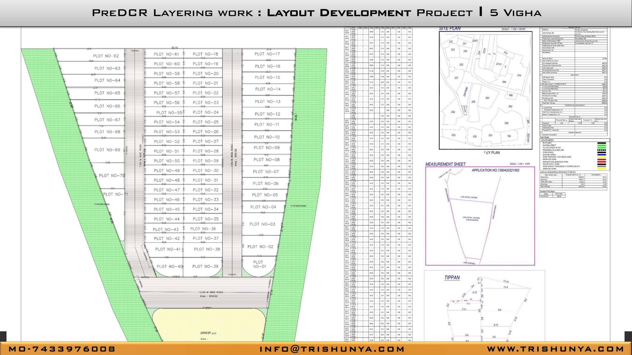Click the grey Work Without Permission swatch
632x355 pixels.
coord(602,166)
